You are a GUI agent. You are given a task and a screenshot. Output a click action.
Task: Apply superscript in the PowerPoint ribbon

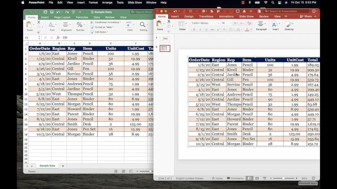click(219, 29)
